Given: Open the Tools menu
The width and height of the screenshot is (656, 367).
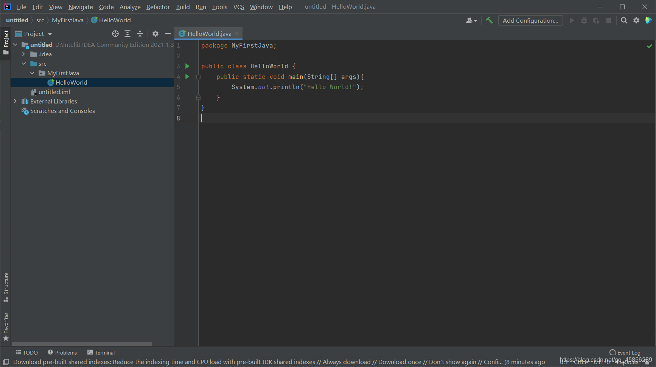Looking at the screenshot, I should 219,7.
